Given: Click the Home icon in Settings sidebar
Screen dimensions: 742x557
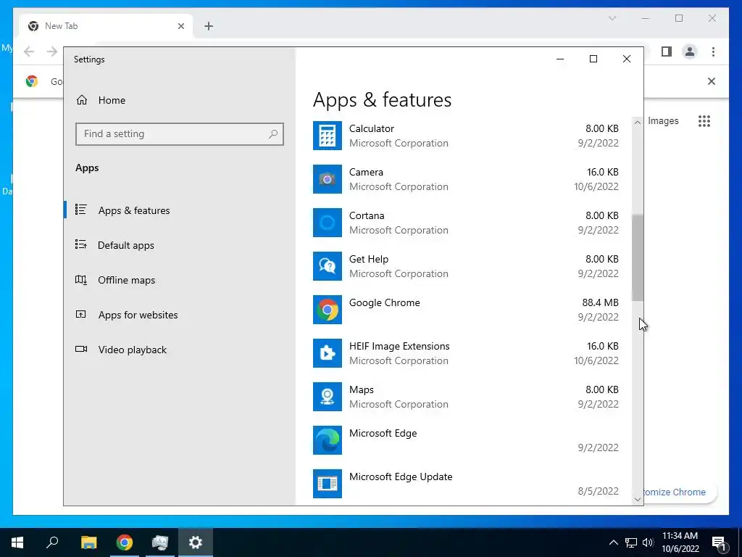Looking at the screenshot, I should [x=82, y=100].
